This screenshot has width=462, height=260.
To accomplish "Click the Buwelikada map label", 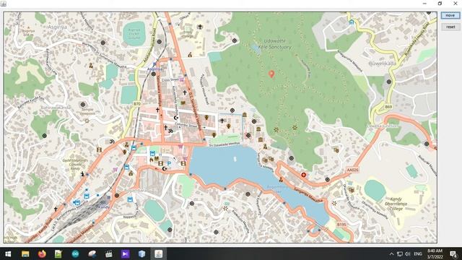I will tap(383, 63).
